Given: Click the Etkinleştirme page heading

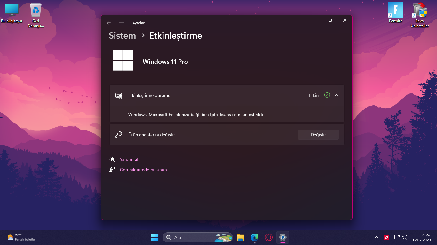Looking at the screenshot, I should [176, 36].
